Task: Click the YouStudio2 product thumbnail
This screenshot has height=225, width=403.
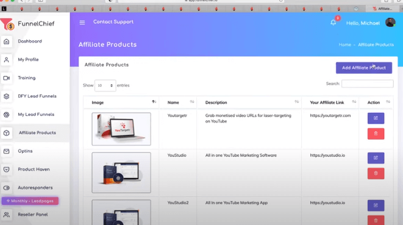Action: (x=121, y=212)
